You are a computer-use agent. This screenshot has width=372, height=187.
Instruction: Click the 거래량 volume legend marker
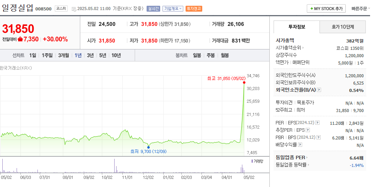coord(252,161)
